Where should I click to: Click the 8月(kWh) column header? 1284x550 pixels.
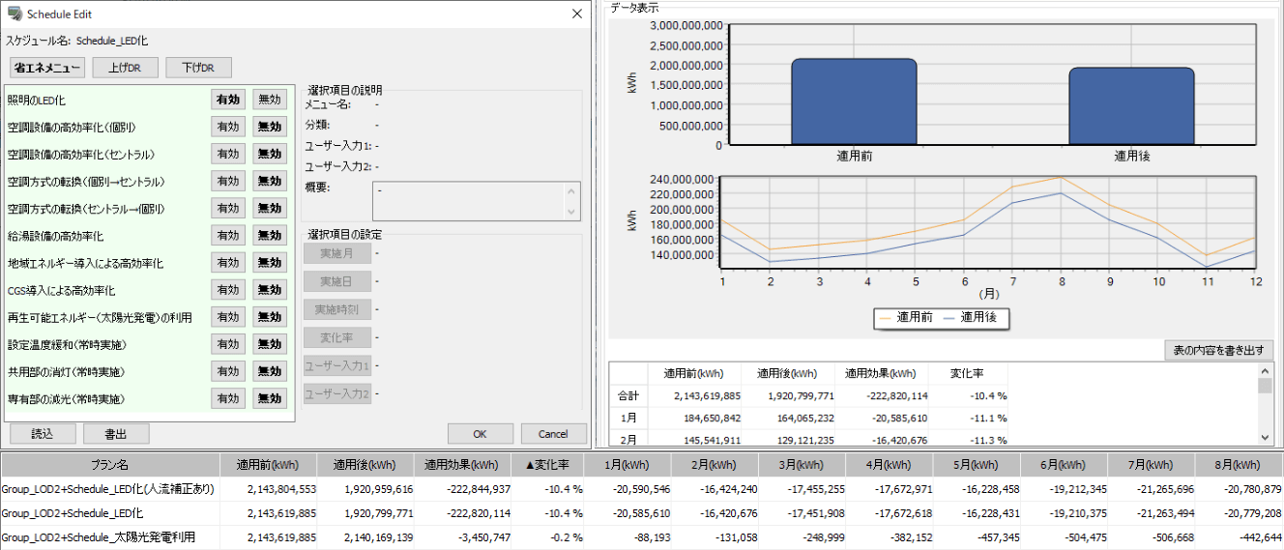click(x=1240, y=464)
